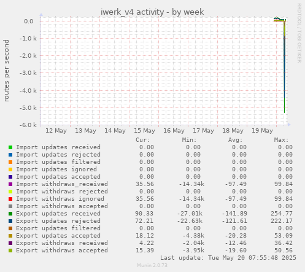Click the spike on the activity graph
The width and height of the screenshot is (305, 272).
coord(285,66)
